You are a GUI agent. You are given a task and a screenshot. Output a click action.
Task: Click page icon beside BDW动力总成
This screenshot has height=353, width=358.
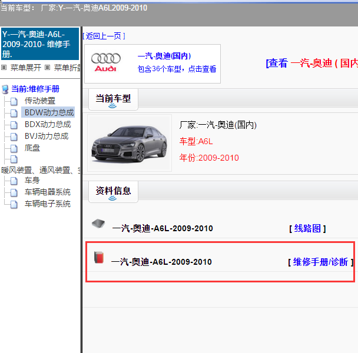14,113
